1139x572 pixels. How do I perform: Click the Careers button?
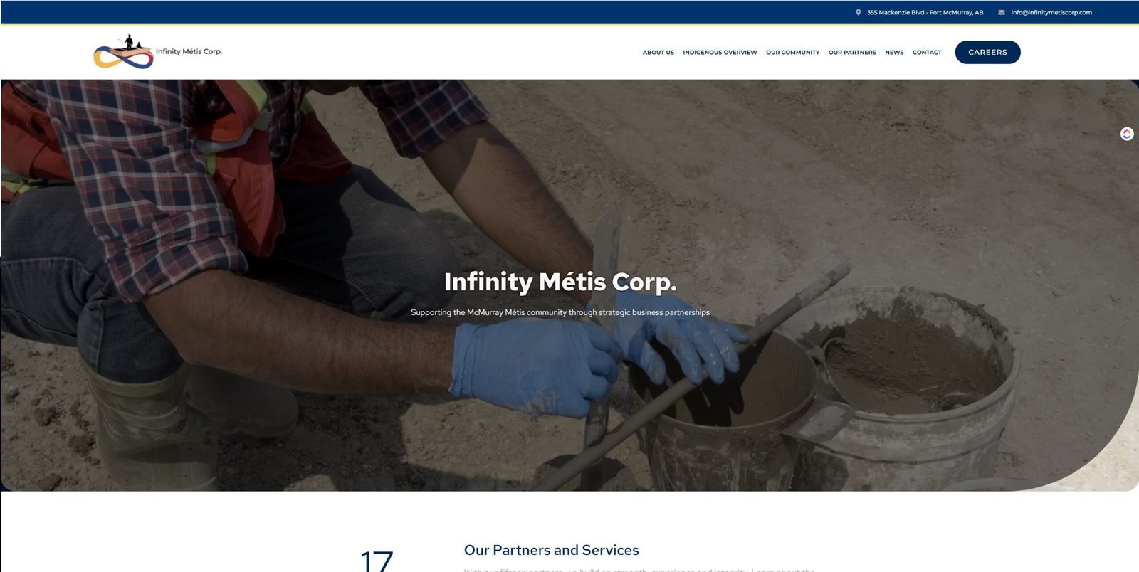coord(987,52)
